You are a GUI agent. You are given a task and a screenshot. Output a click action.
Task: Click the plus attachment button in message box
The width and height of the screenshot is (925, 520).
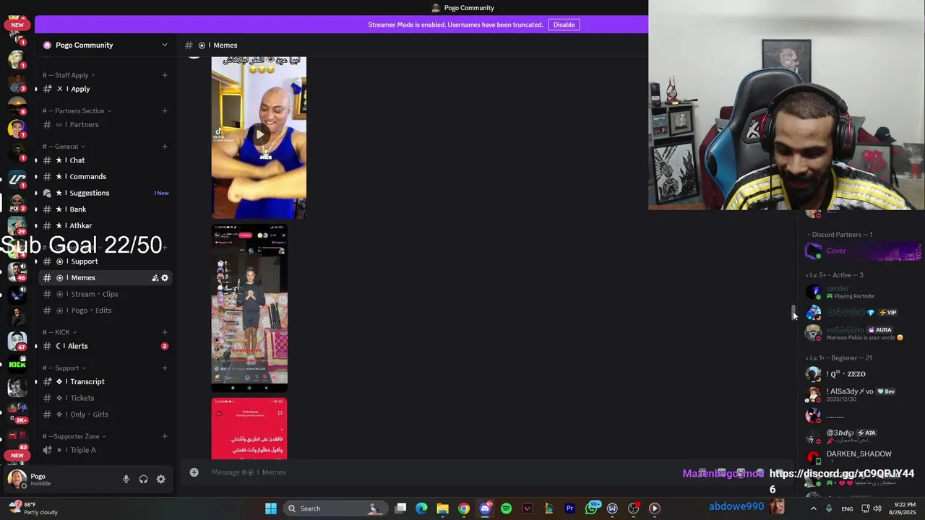coord(194,472)
